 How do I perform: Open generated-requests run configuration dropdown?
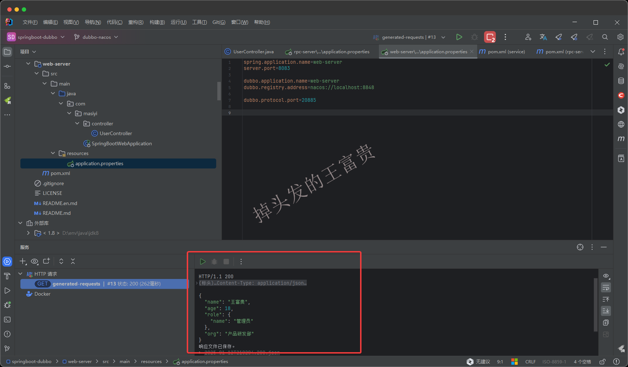[409, 37]
